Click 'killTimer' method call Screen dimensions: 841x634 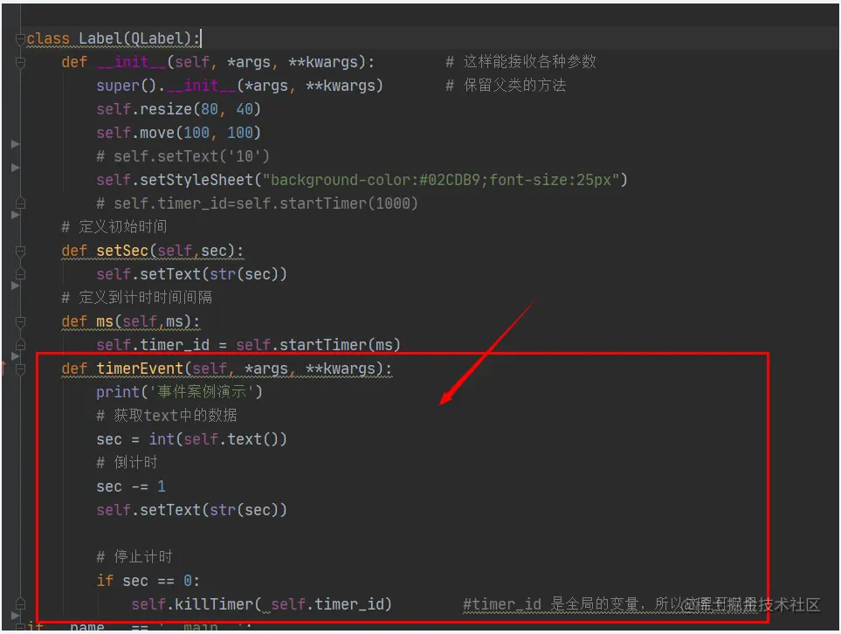tap(214, 604)
